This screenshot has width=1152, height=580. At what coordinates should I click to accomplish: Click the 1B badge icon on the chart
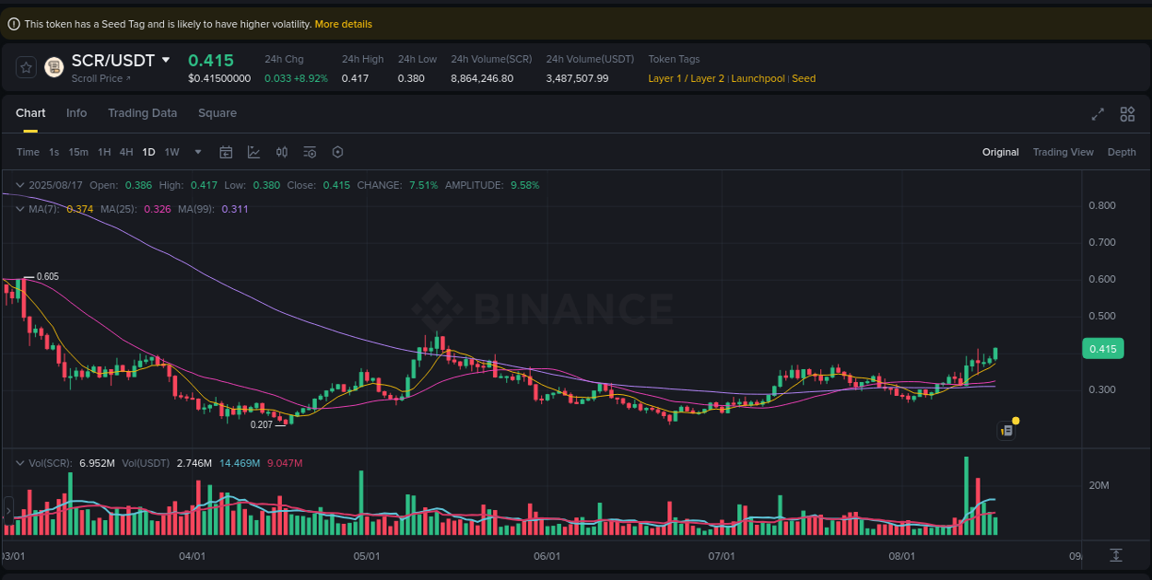point(1005,430)
